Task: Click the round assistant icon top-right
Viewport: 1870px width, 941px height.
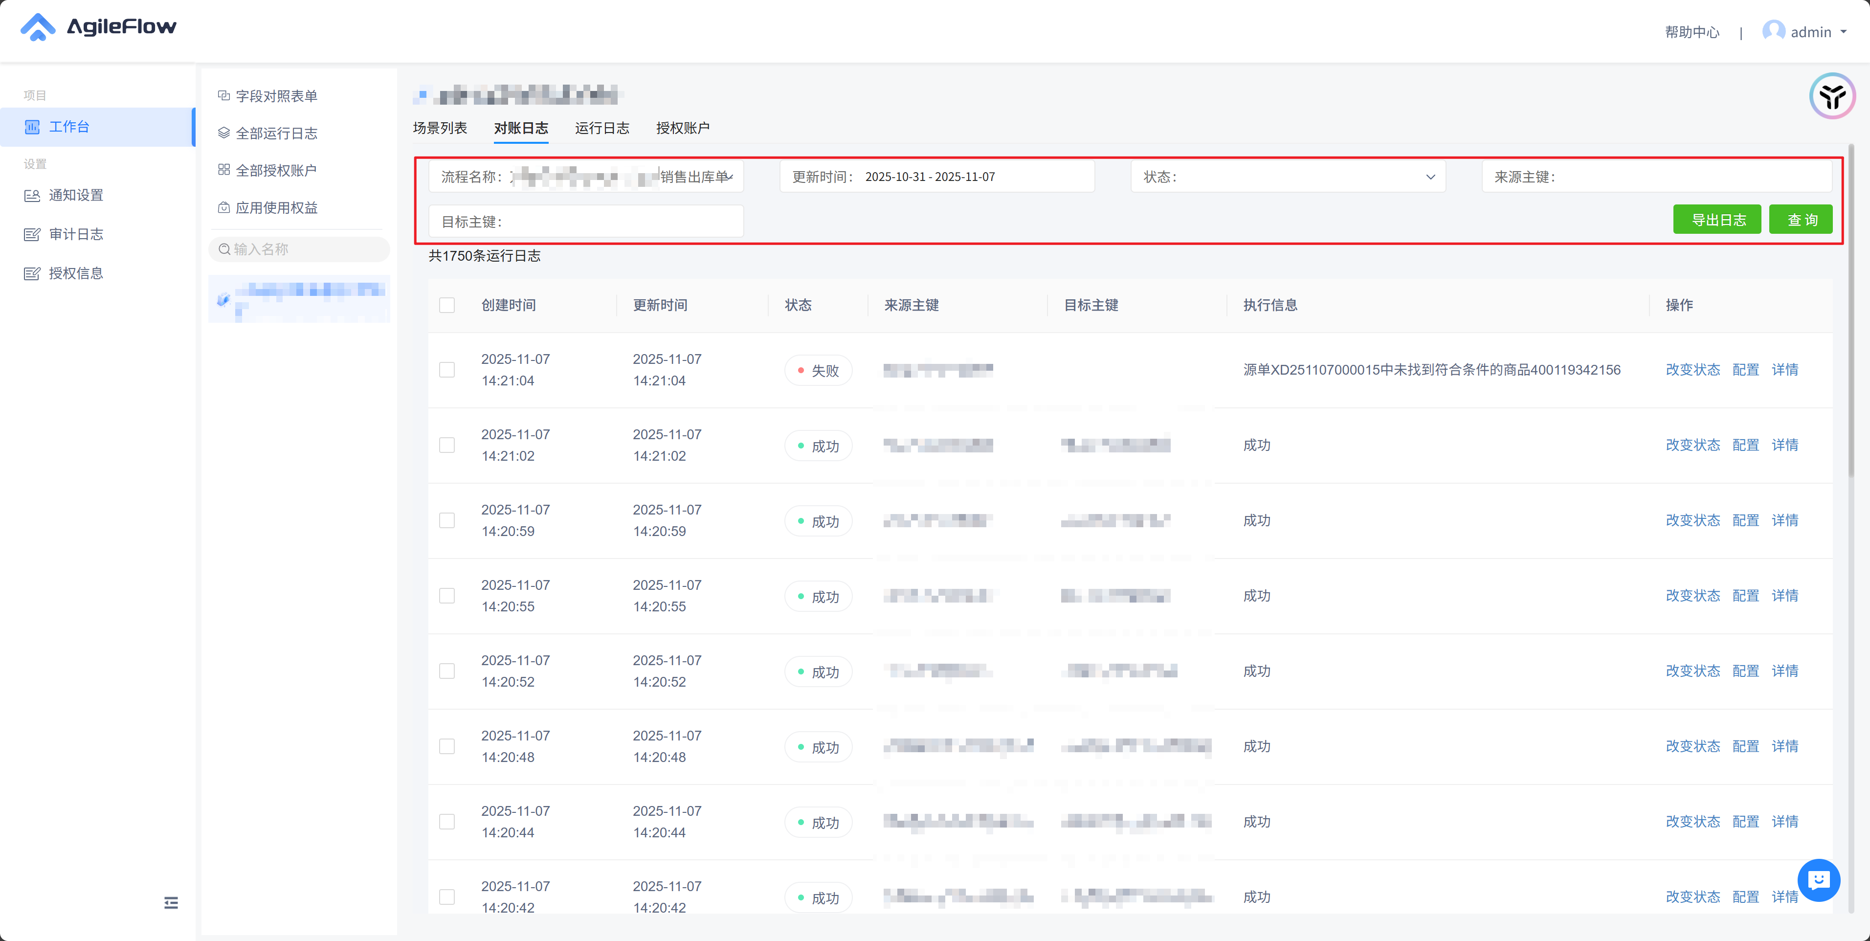Action: point(1832,96)
